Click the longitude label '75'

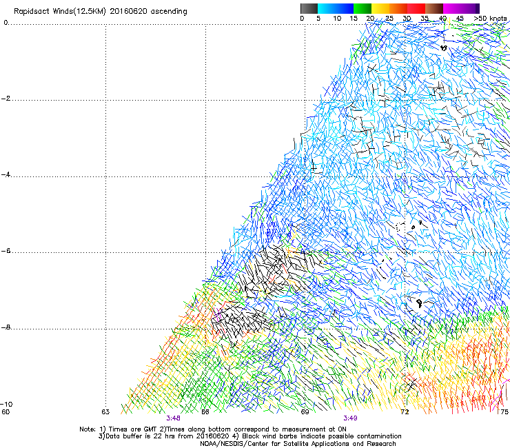pos(504,412)
